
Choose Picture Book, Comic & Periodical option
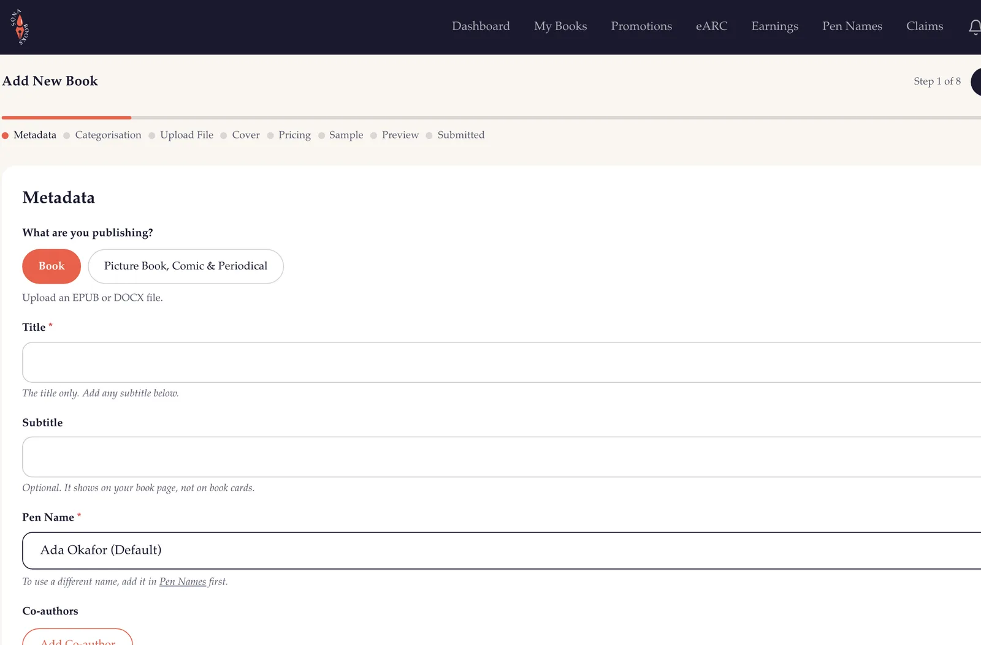(186, 266)
